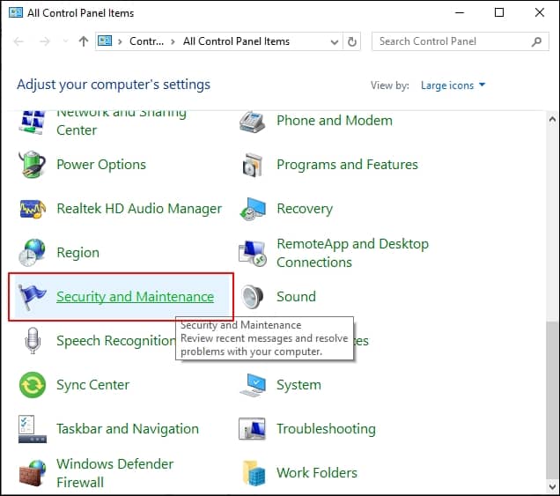560x496 pixels.
Task: Go forward with the Forward arrow
Action: (x=44, y=41)
